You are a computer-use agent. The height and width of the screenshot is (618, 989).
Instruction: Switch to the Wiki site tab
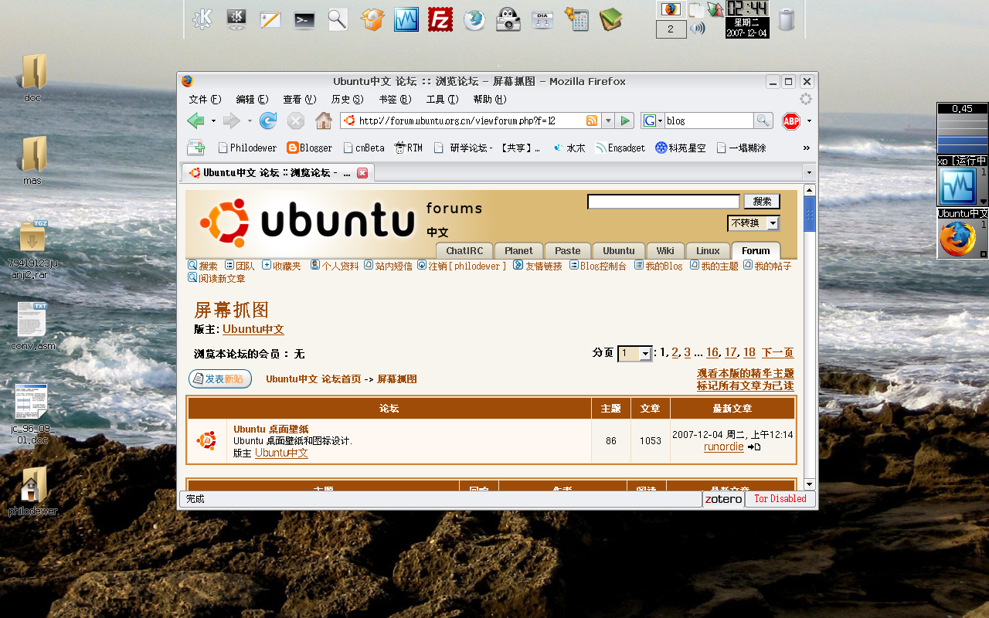(x=665, y=250)
